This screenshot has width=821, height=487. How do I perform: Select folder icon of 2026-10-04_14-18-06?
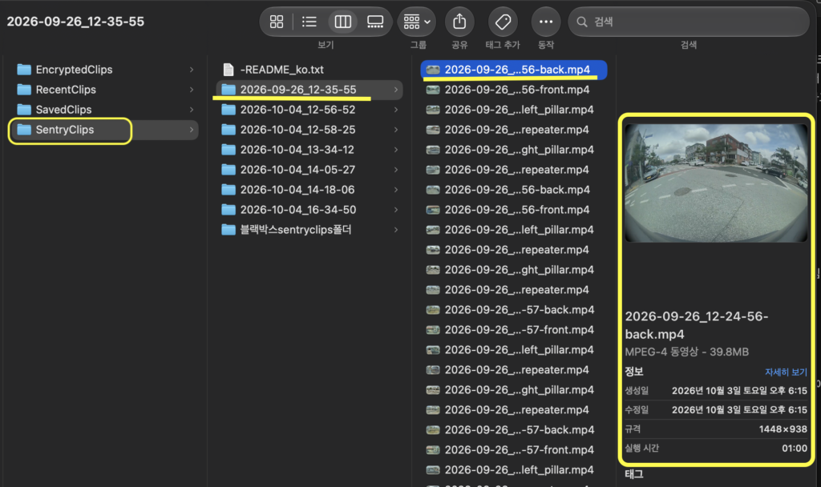pos(229,189)
